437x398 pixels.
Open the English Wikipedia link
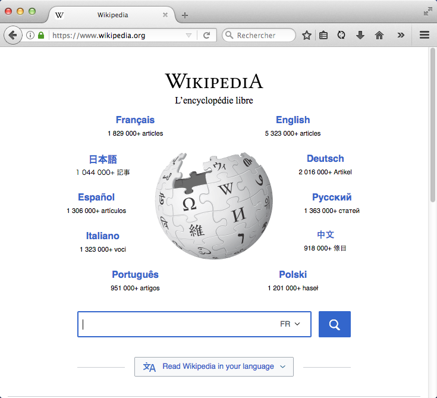click(x=293, y=120)
